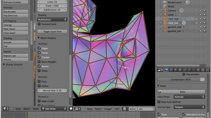
Task: Open the Select menu in image editor header
Action: click(x=98, y=109)
